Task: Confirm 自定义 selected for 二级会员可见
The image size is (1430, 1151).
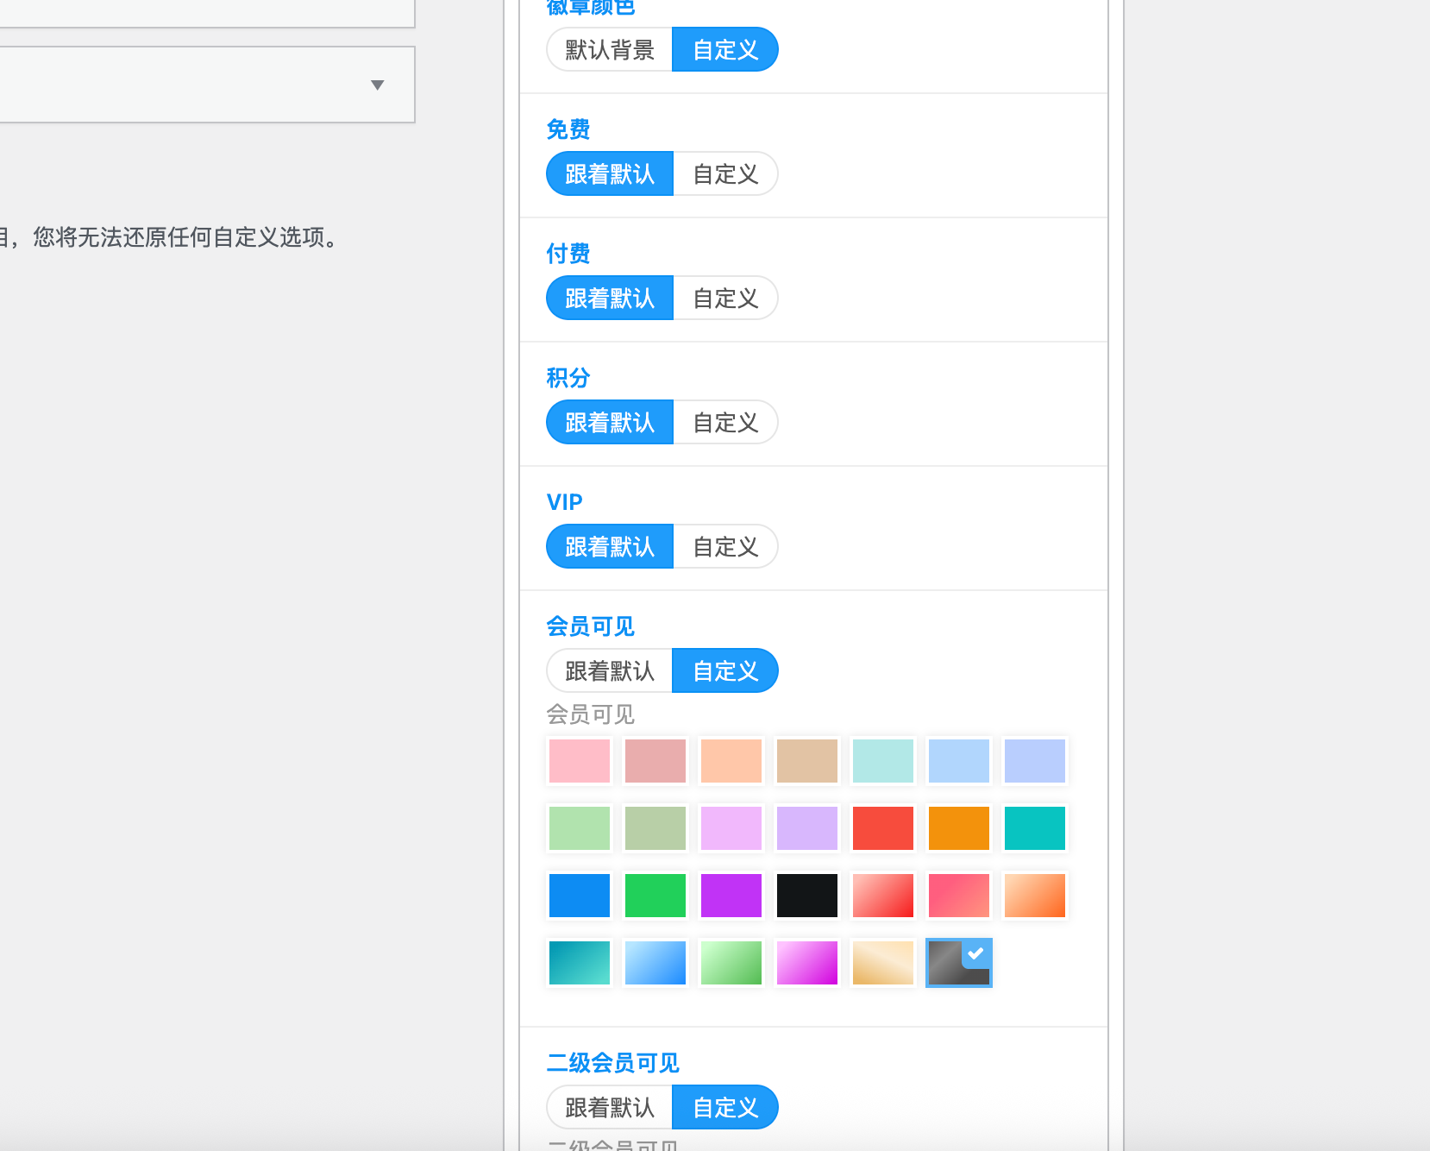Action: point(724,1107)
